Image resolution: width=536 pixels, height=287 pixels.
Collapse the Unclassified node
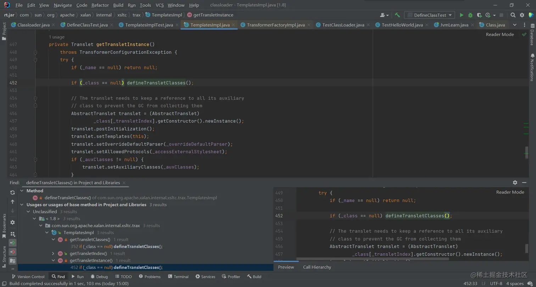click(x=28, y=212)
